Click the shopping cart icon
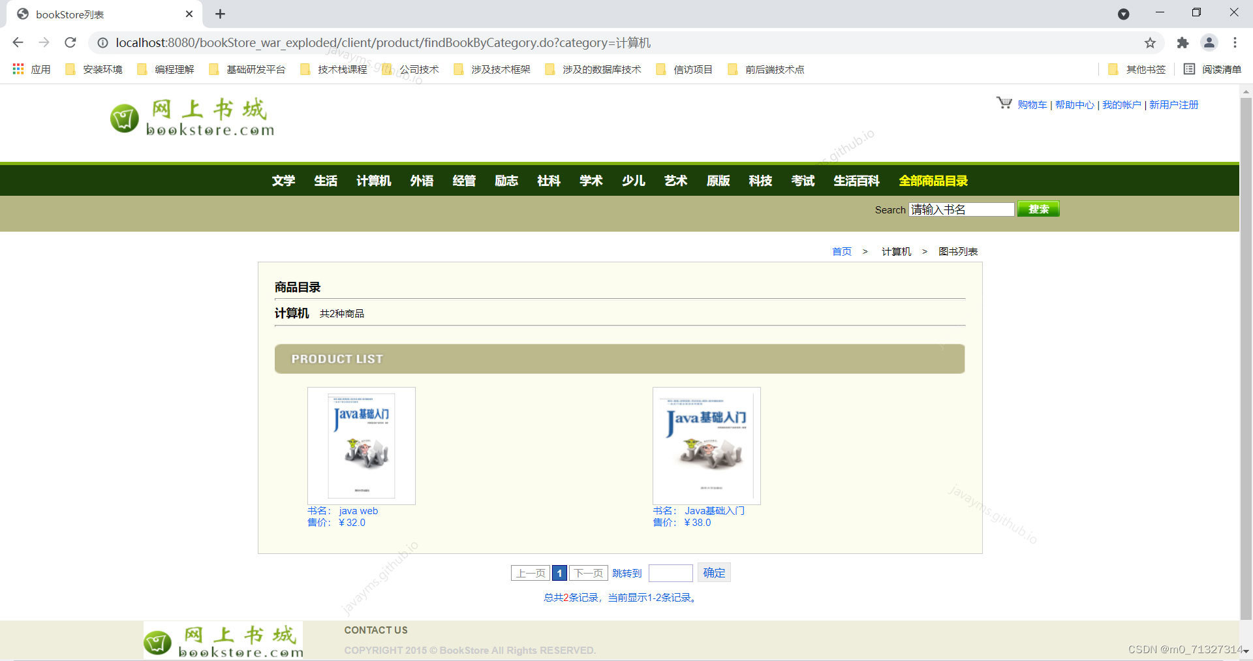1253x661 pixels. point(1003,103)
